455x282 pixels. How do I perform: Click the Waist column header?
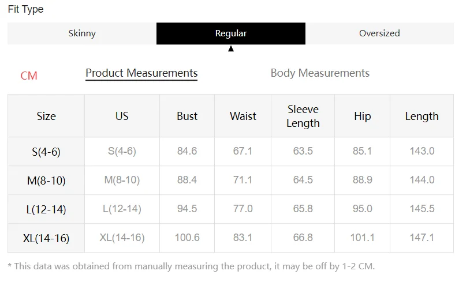pos(243,116)
